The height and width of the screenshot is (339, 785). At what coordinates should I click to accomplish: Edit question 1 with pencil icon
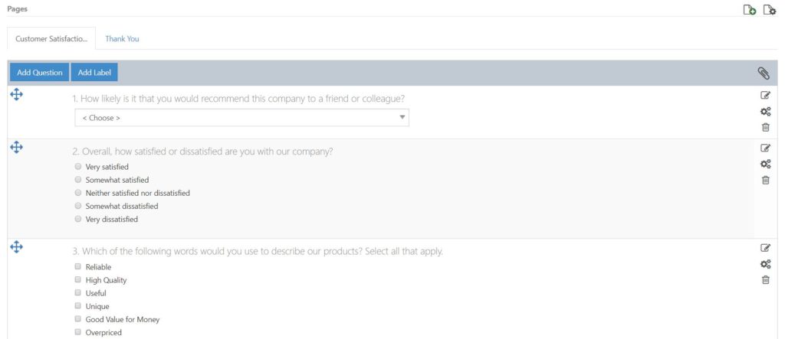766,95
